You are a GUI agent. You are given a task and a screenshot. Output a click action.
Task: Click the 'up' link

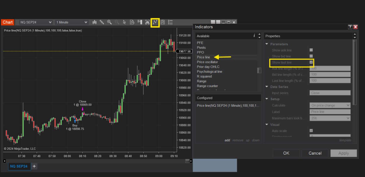click(x=248, y=140)
